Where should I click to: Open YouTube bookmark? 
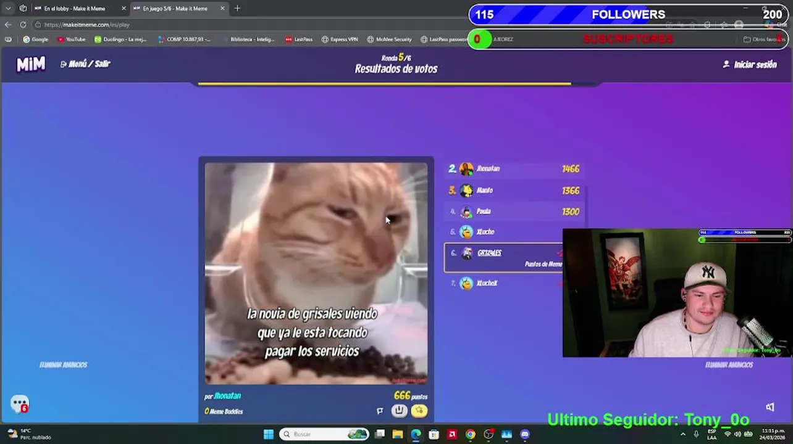(x=71, y=39)
